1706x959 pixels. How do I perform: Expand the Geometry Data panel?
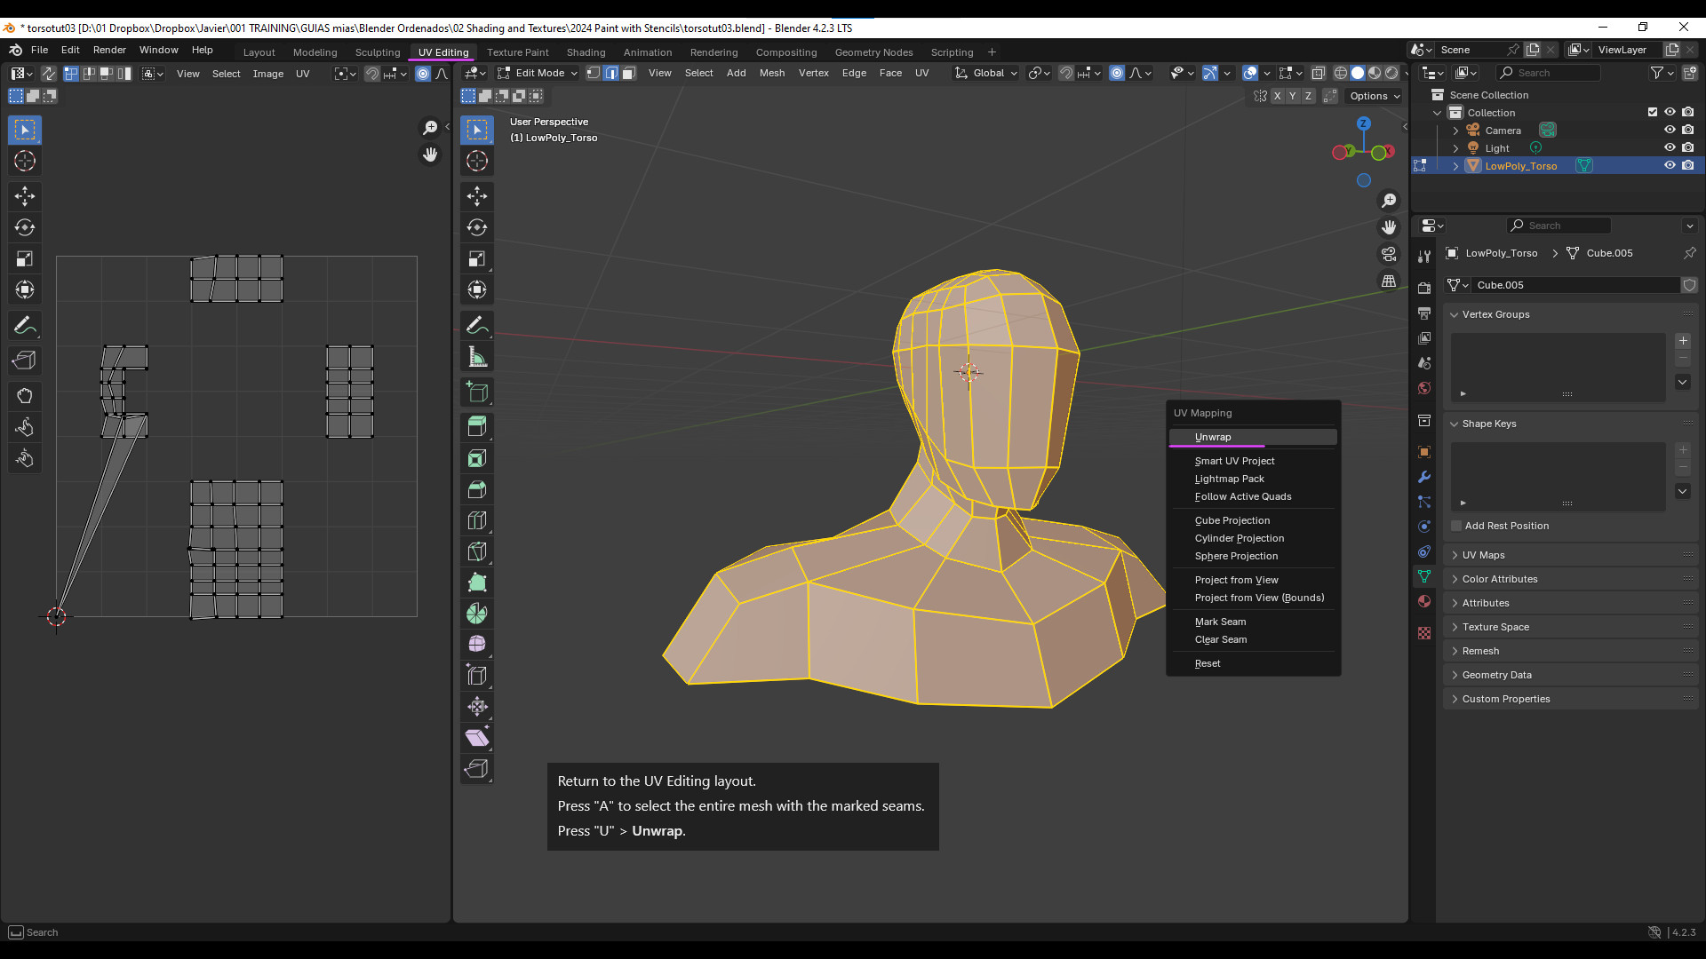(x=1571, y=675)
